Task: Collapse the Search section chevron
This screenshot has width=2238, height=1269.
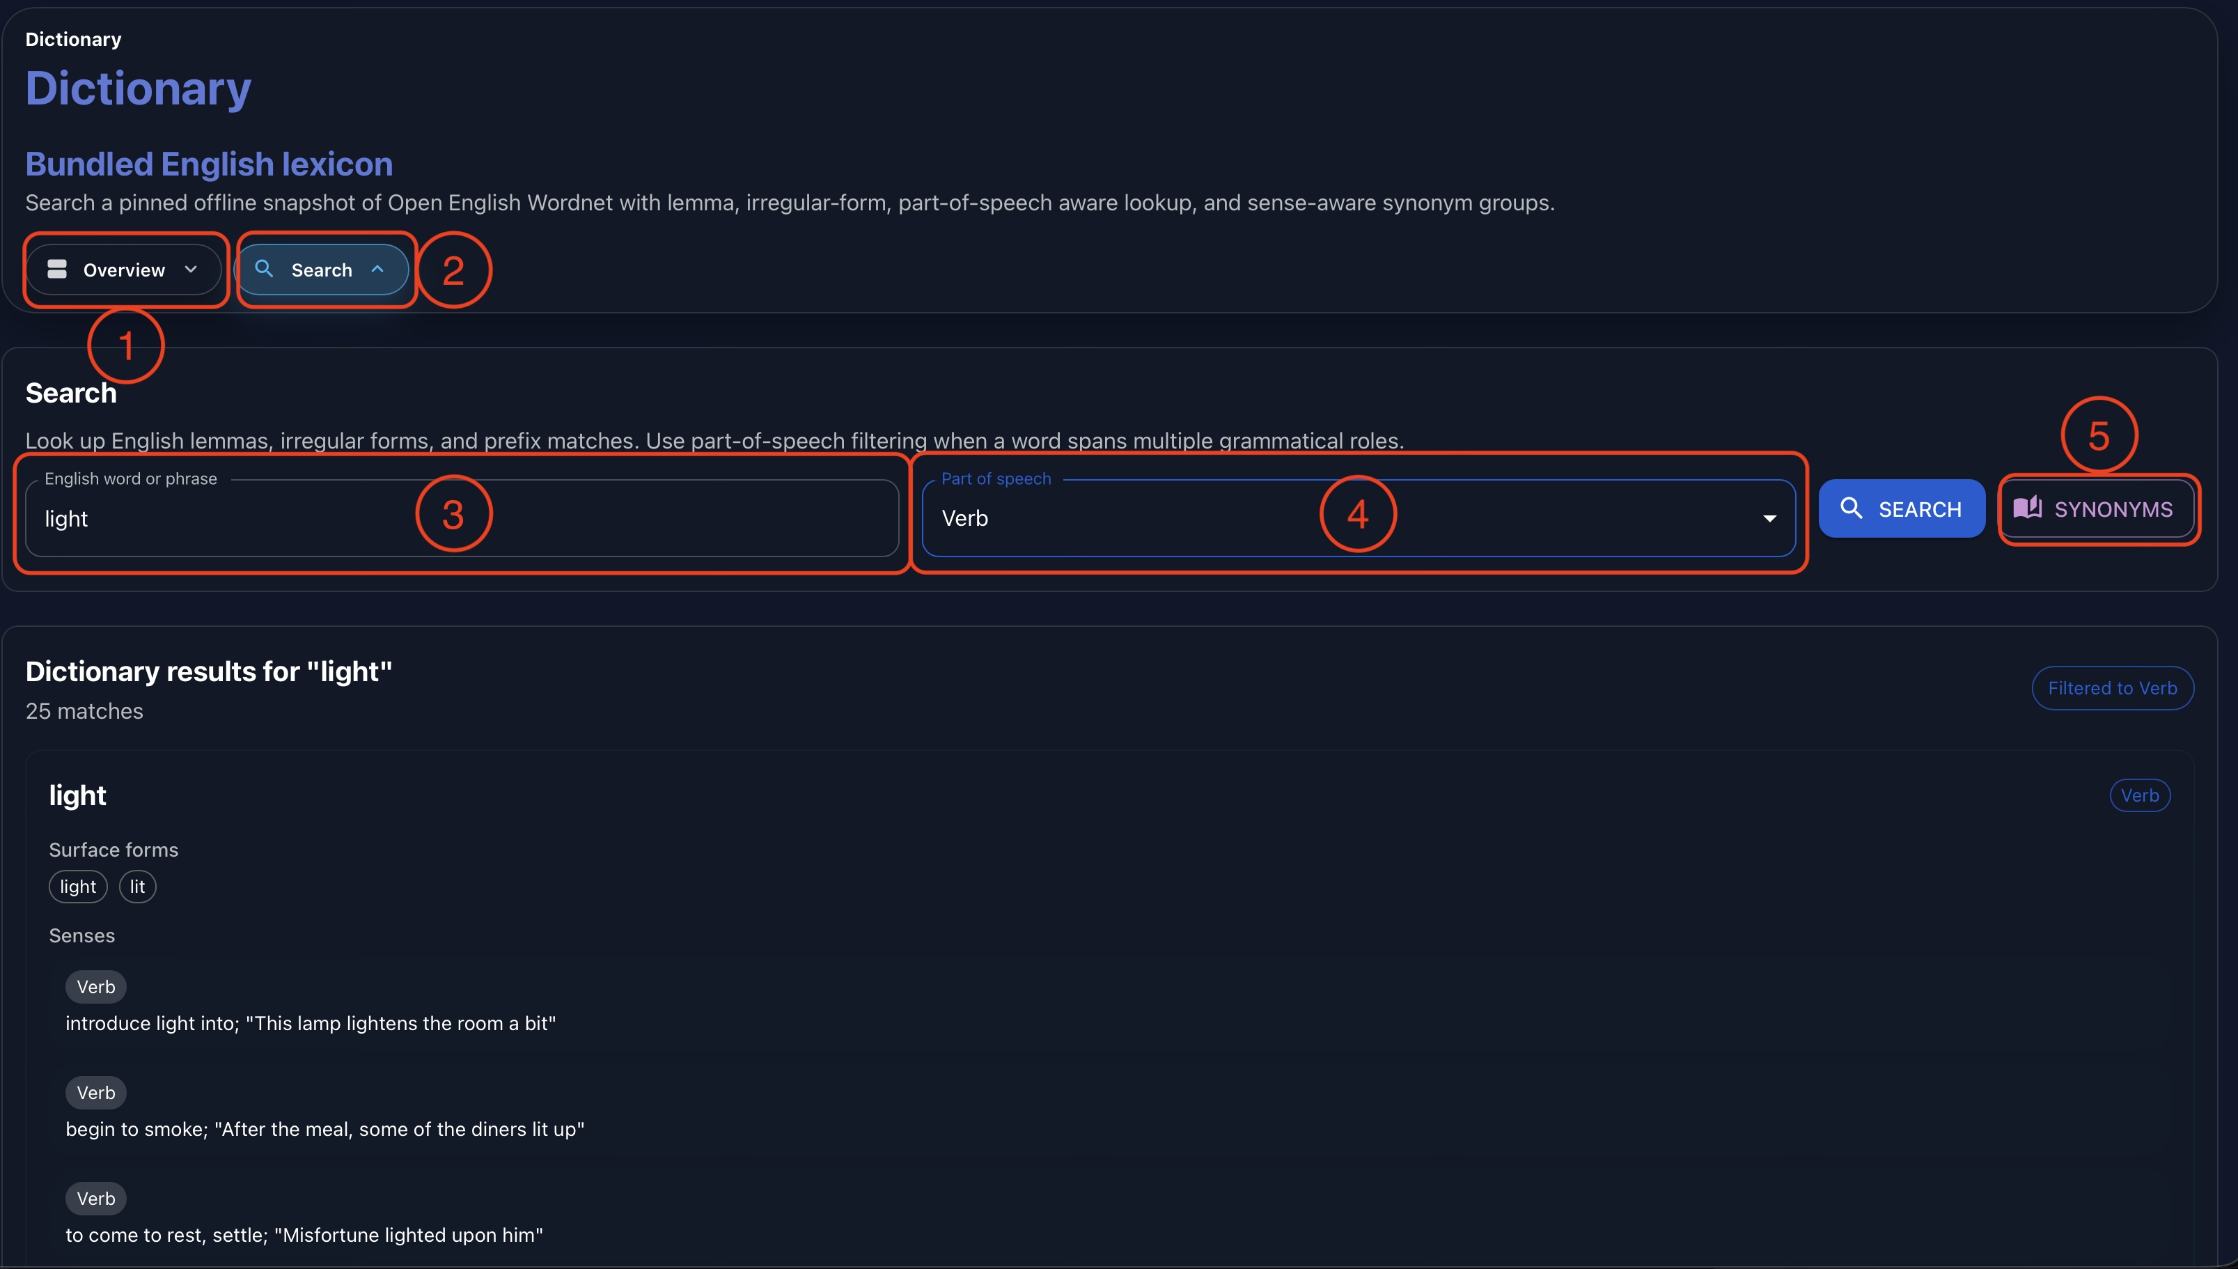Action: pos(377,270)
